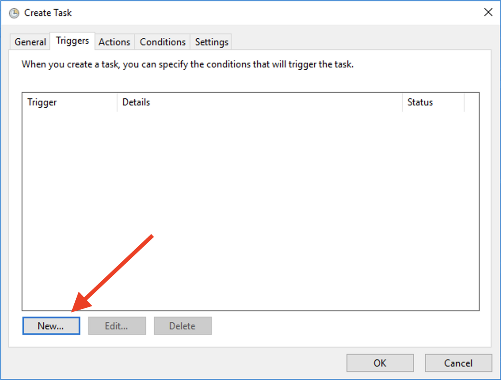501x380 pixels.
Task: Close the Create Task dialog
Action: pyautogui.click(x=488, y=12)
